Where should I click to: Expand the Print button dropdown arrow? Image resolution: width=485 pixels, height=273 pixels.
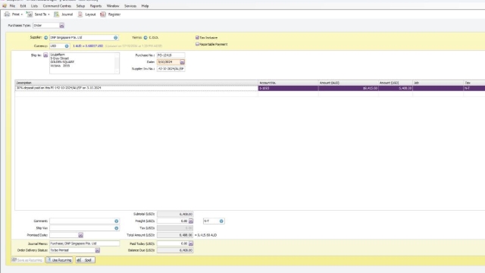click(22, 14)
